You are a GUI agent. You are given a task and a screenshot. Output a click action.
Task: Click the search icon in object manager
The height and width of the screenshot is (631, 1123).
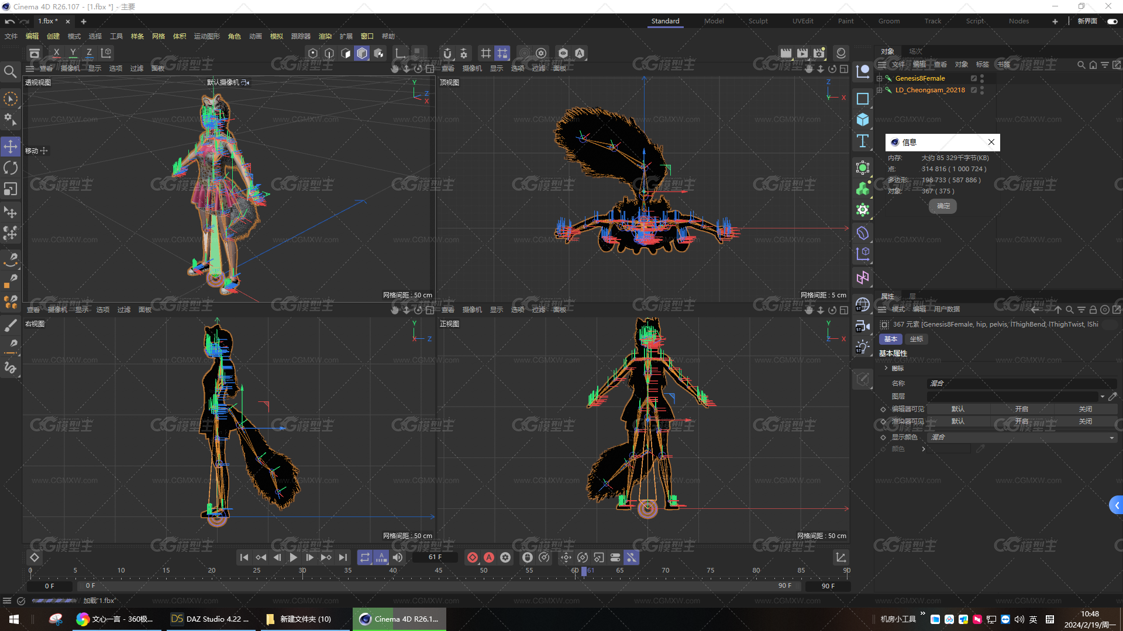[1081, 65]
